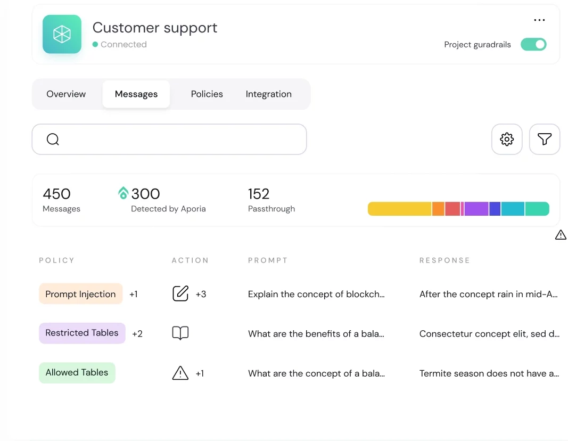Select the green segment of the distribution bar

coord(537,209)
